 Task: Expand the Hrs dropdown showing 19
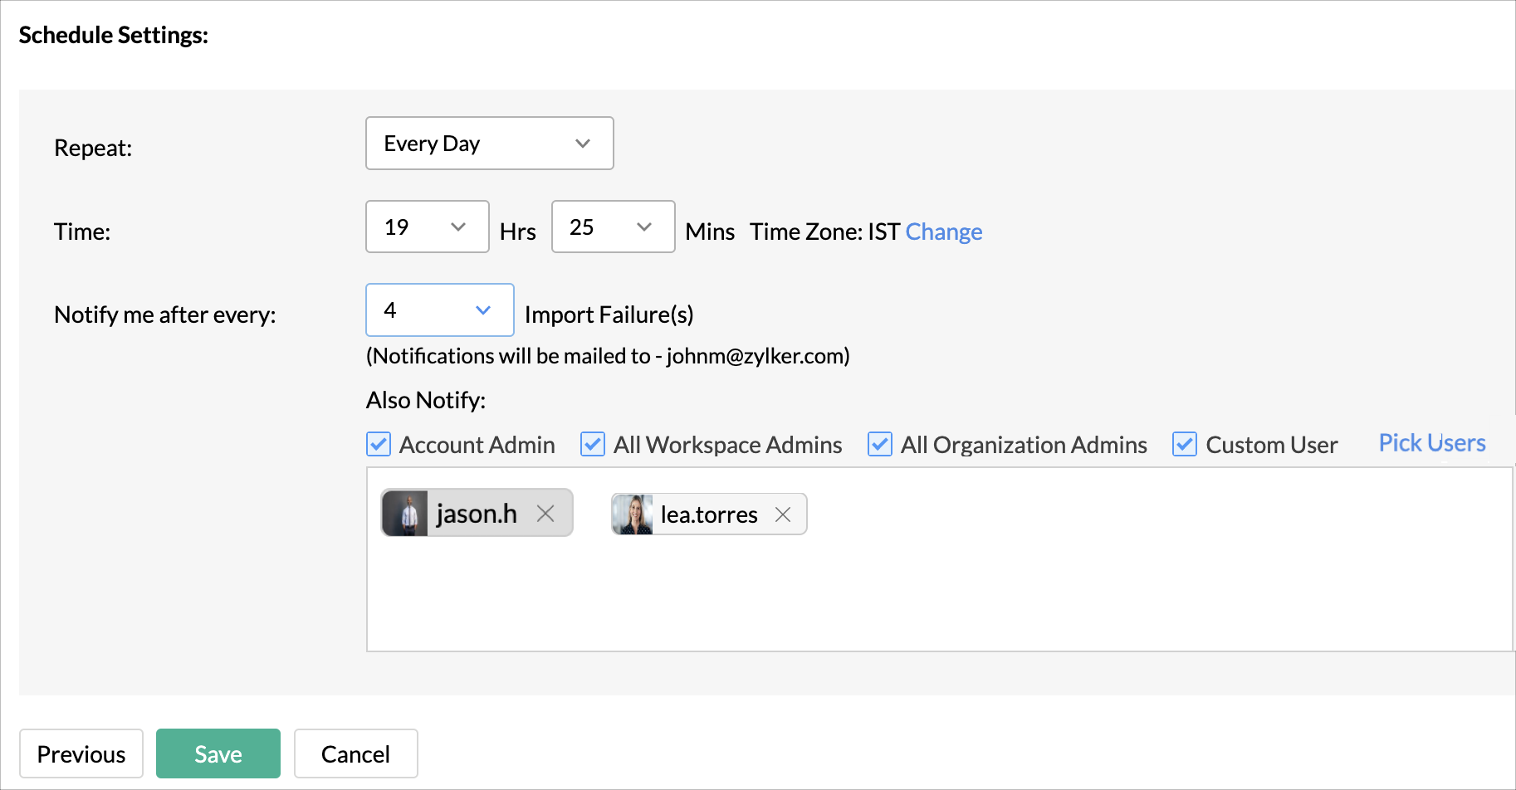tap(427, 227)
